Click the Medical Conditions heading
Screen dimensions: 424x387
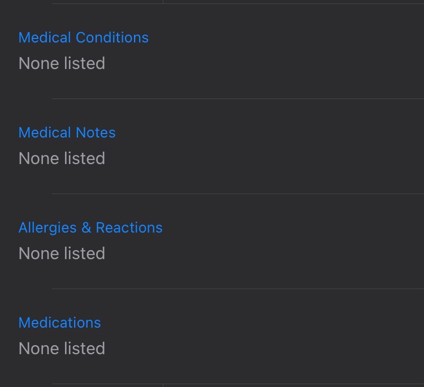[x=83, y=37]
